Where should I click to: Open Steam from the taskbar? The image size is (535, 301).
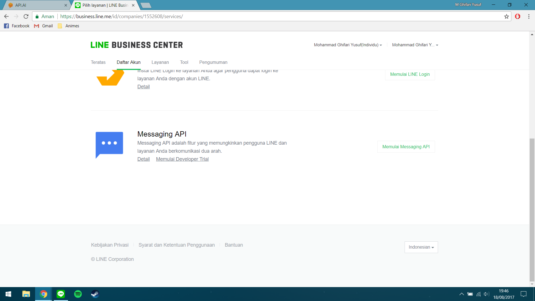(95, 294)
